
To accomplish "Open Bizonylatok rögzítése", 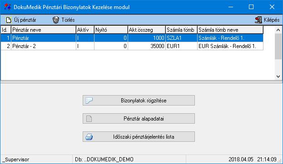I will tap(139, 101).
